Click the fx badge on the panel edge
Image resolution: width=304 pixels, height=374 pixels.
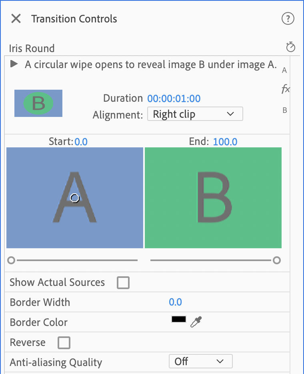285,89
